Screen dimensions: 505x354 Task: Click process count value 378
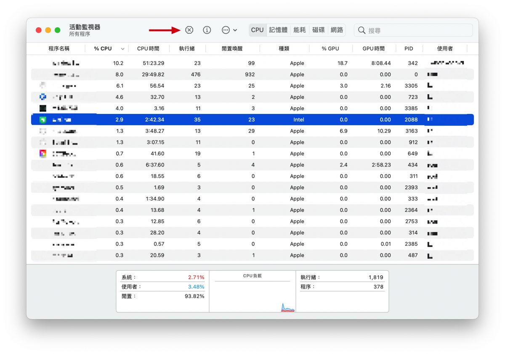[378, 287]
